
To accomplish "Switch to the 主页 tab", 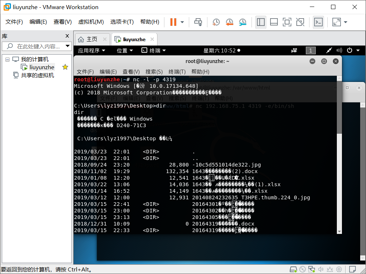I will click(x=92, y=39).
